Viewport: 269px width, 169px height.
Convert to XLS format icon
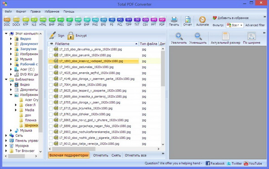click(x=34, y=22)
